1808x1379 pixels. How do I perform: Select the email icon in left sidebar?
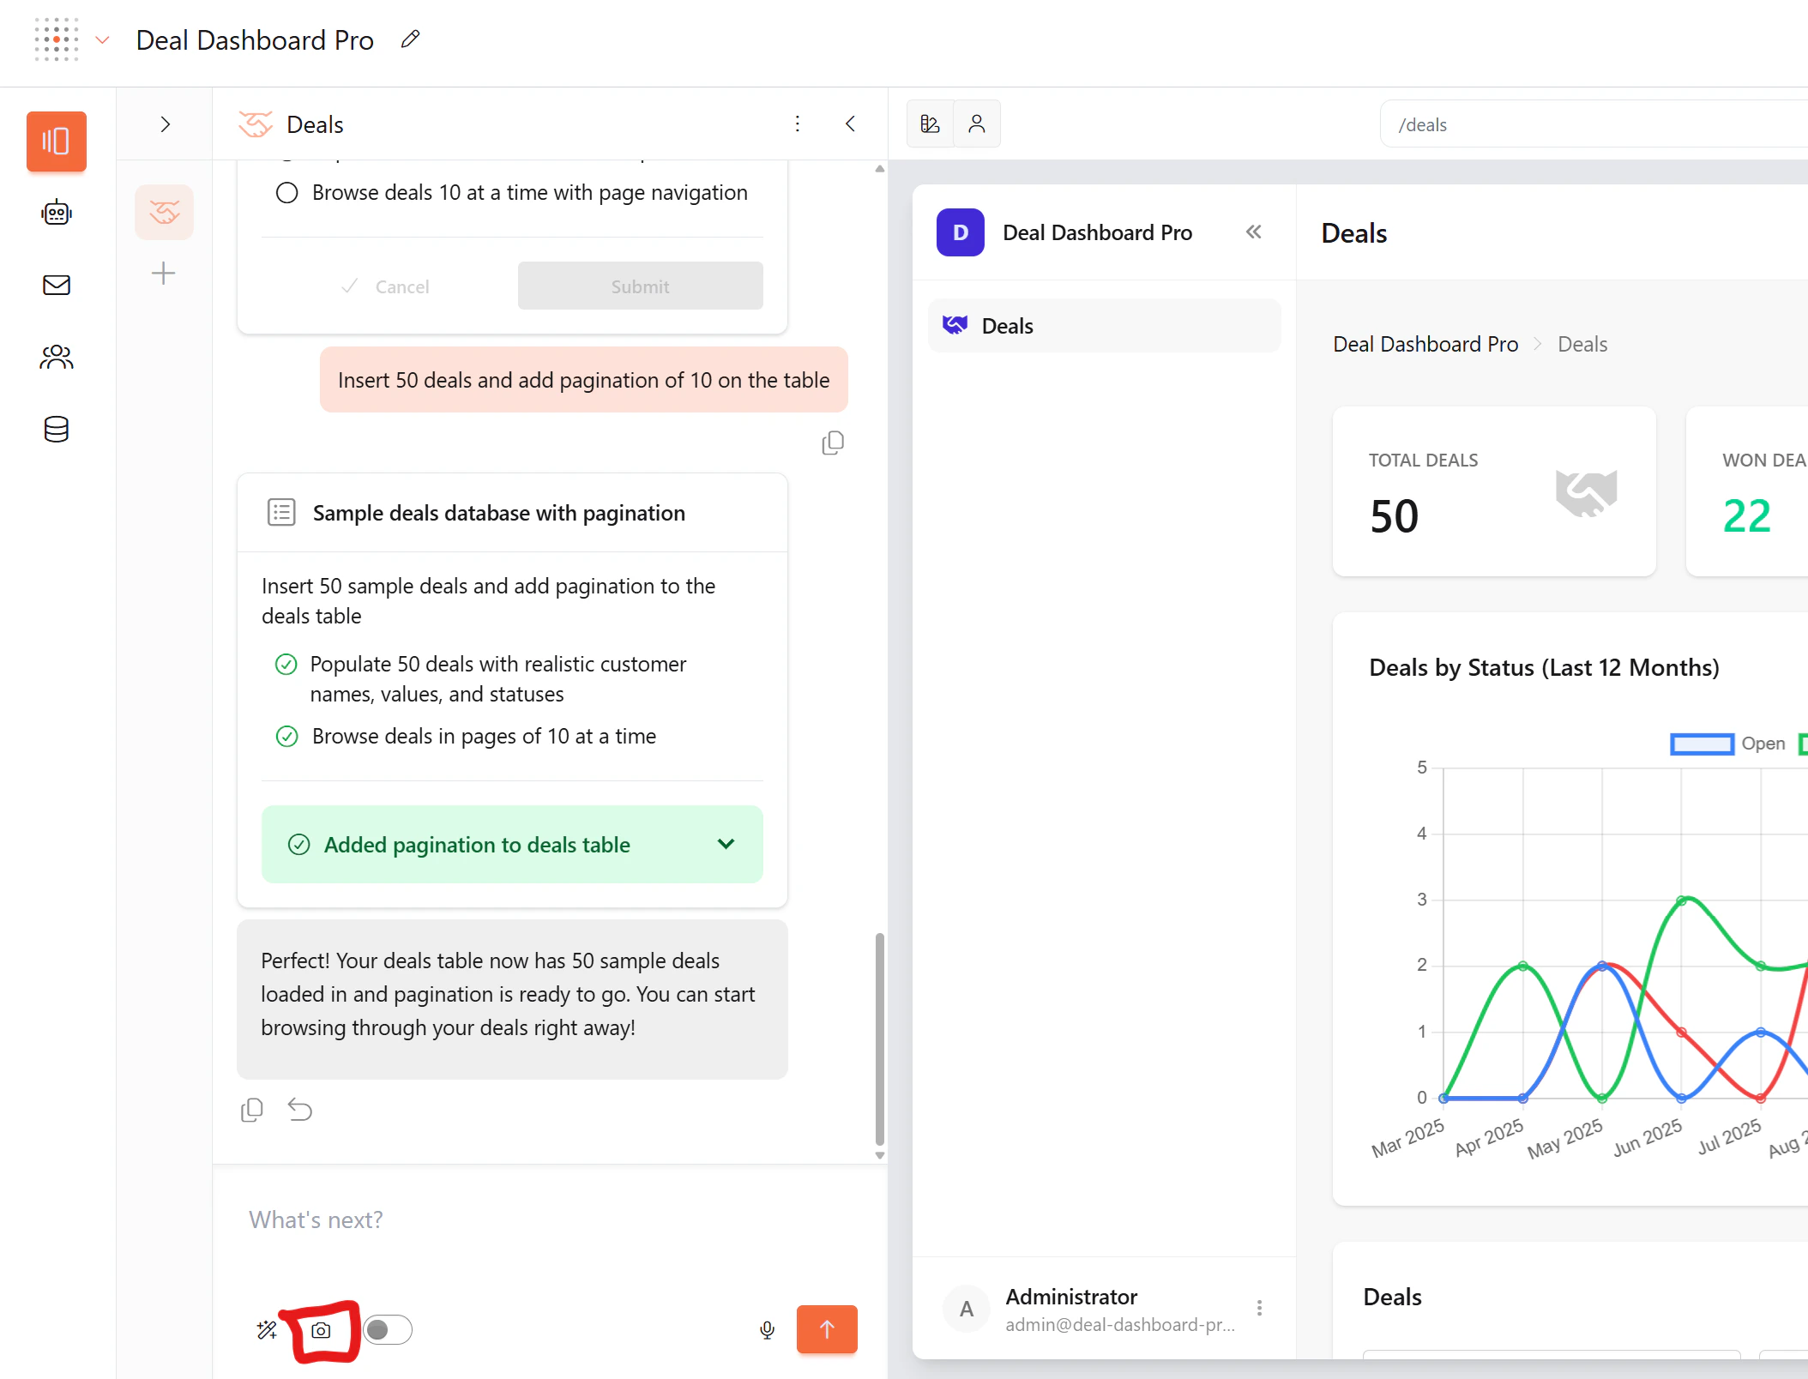point(56,285)
